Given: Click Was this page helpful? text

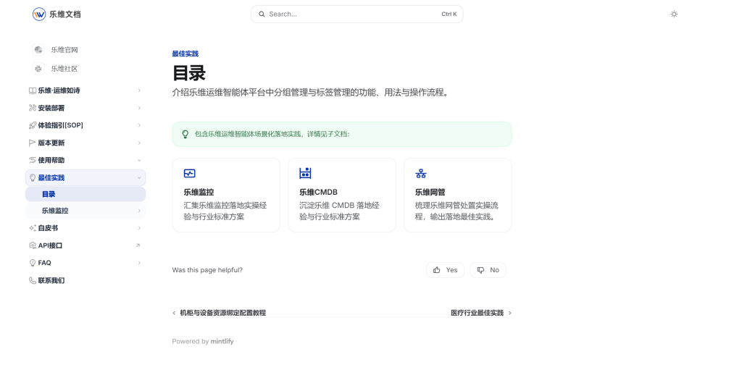Looking at the screenshot, I should 207,270.
